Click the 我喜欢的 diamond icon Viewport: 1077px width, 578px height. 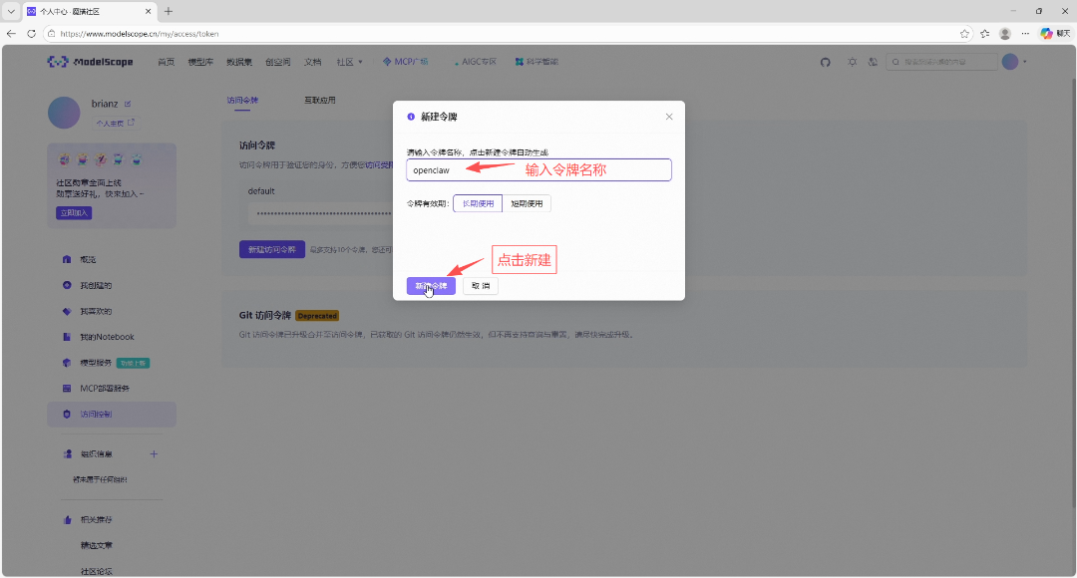pos(67,311)
